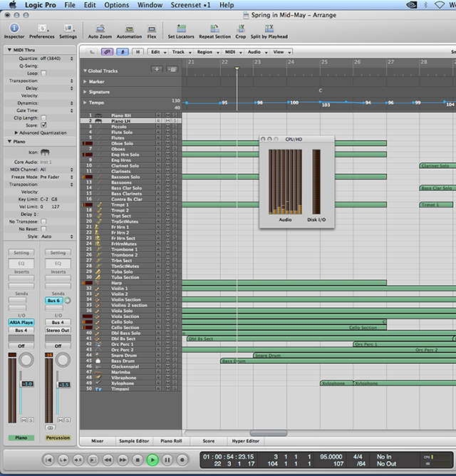Click the Forward transport button

pyautogui.click(x=123, y=460)
